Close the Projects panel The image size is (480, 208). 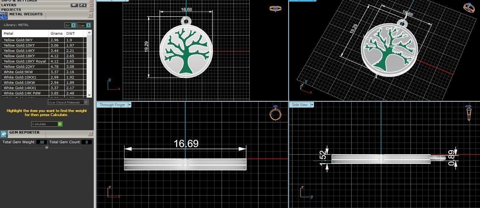(90, 10)
